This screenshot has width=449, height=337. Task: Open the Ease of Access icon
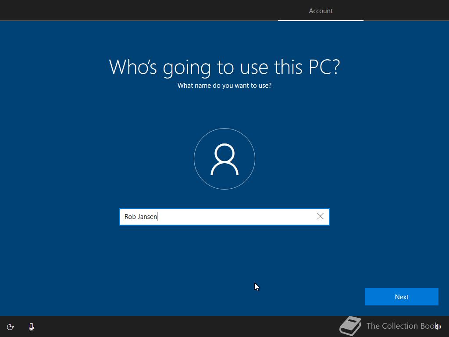11,327
